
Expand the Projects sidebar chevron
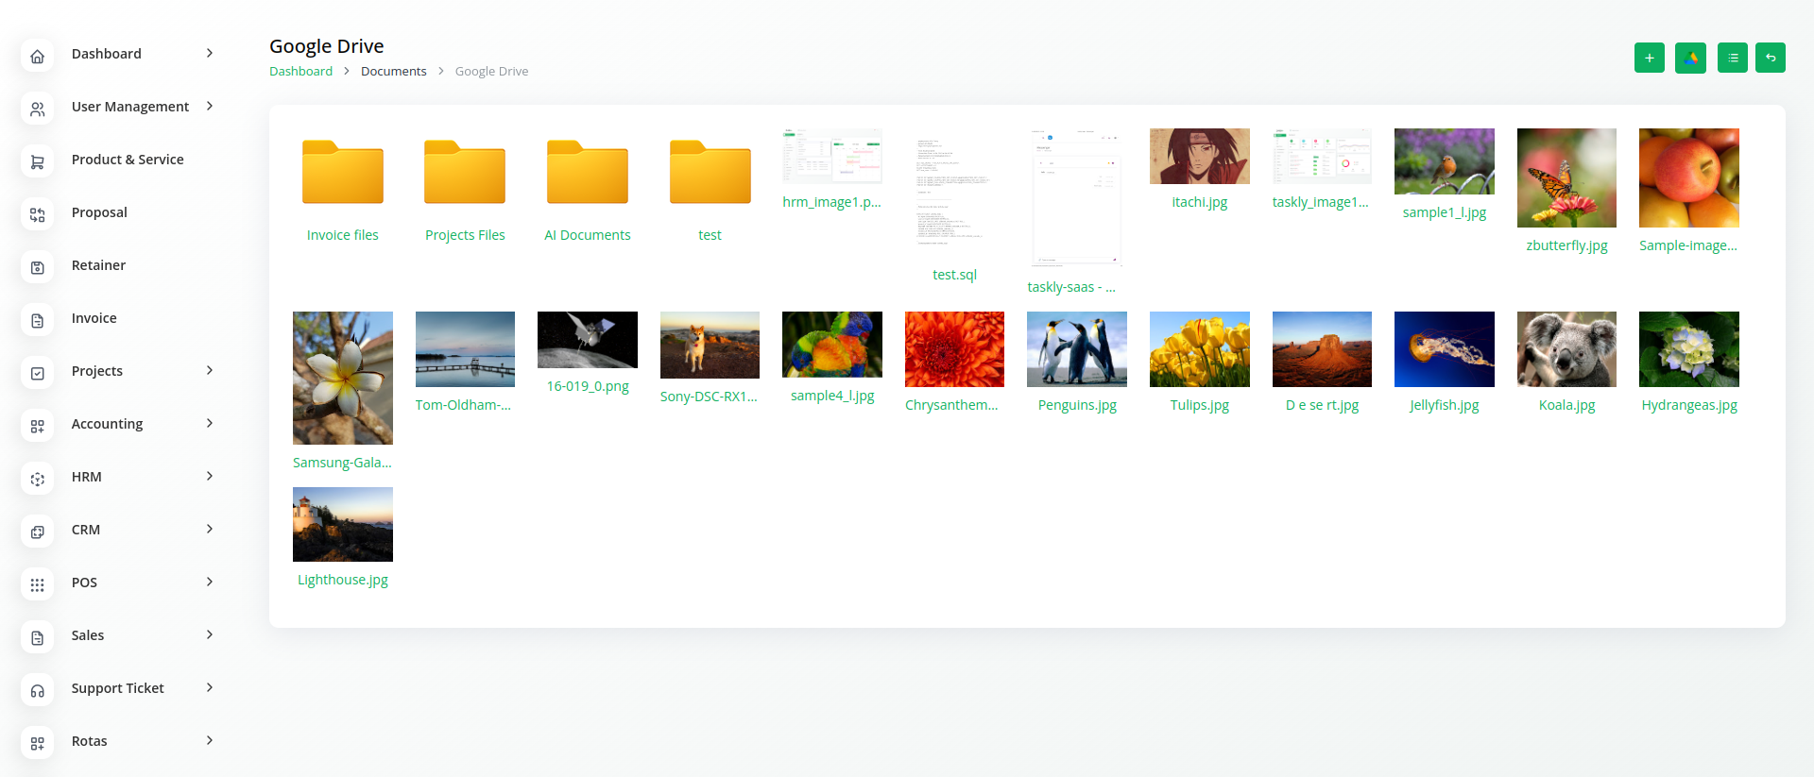[210, 371]
